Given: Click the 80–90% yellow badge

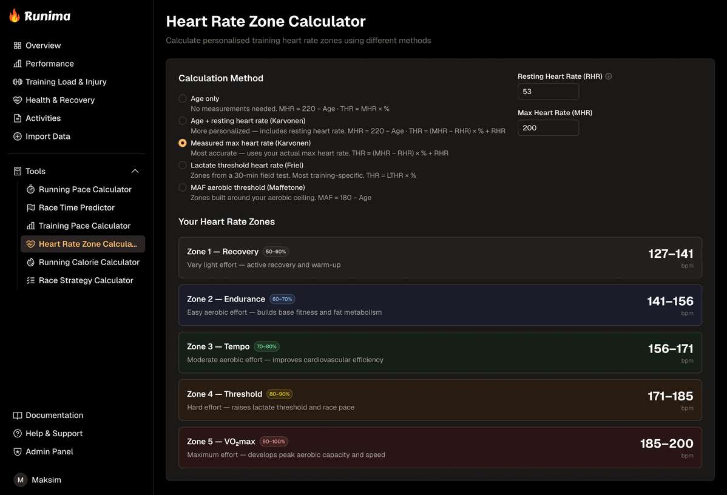Looking at the screenshot, I should coord(280,394).
